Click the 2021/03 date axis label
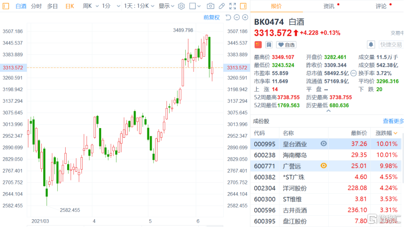The height and width of the screenshot is (227, 404). [40, 221]
